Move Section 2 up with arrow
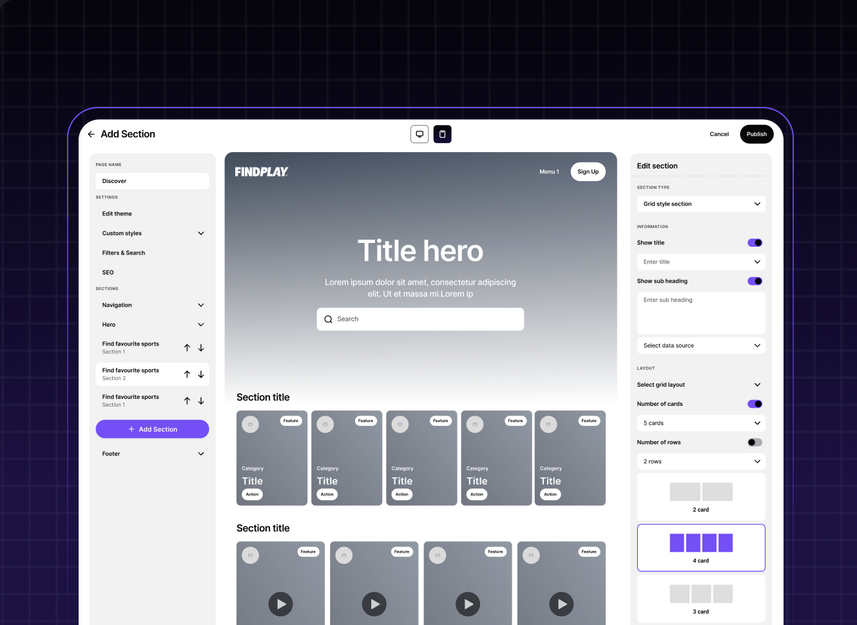This screenshot has width=857, height=625. [187, 374]
